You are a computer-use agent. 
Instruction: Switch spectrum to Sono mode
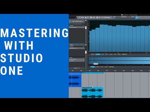[x=119, y=54]
